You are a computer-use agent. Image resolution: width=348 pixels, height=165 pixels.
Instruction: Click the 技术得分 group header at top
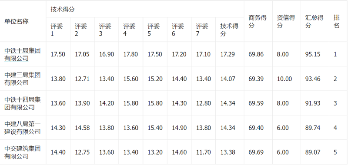(x=63, y=9)
